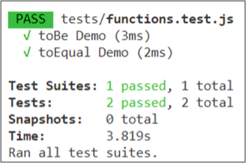Click the checkmark beside toEqual Demo

point(28,53)
